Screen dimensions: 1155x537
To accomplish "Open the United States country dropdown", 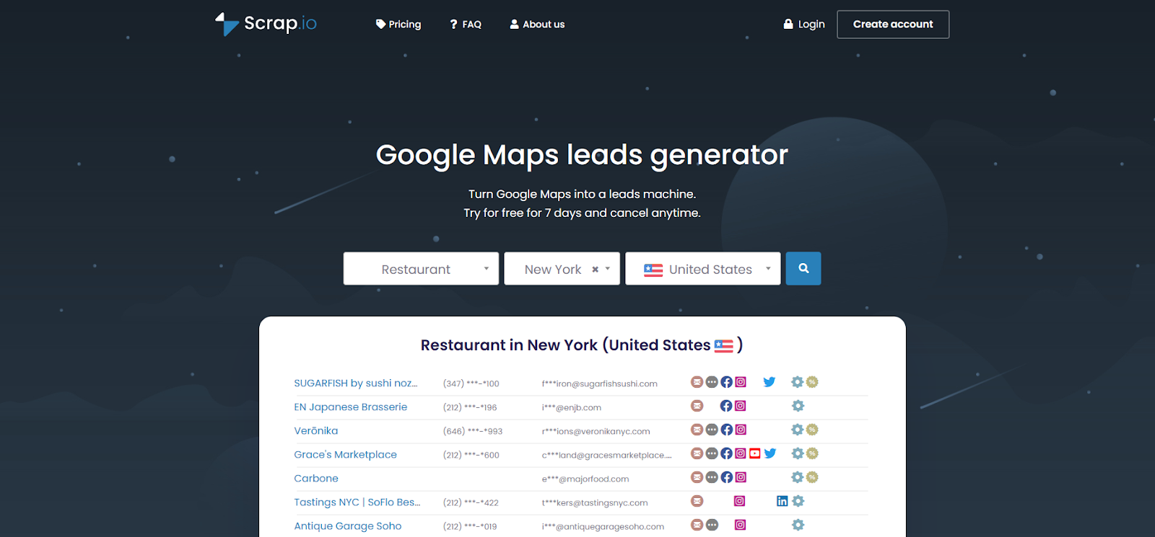I will pos(702,268).
